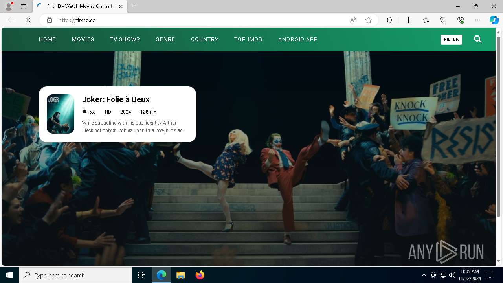
Task: Open the MOVIES section
Action: click(x=83, y=39)
